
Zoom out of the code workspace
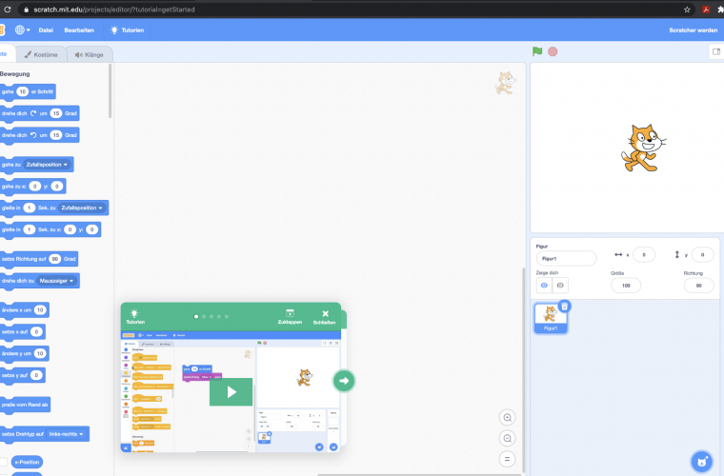(x=507, y=438)
